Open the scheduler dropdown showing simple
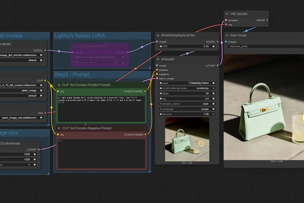Image resolution: width=304 pixels, height=203 pixels. [x=187, y=109]
